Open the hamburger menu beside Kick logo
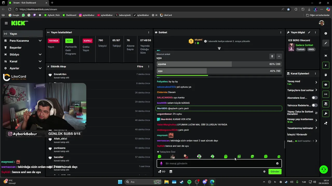The width and height of the screenshot is (332, 186). coord(6,23)
